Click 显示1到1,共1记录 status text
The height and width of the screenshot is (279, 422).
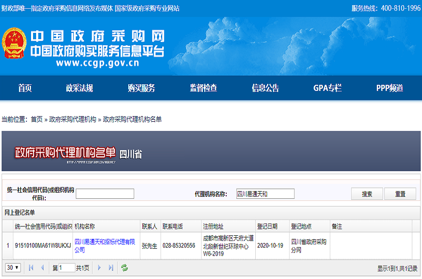pos(397,268)
